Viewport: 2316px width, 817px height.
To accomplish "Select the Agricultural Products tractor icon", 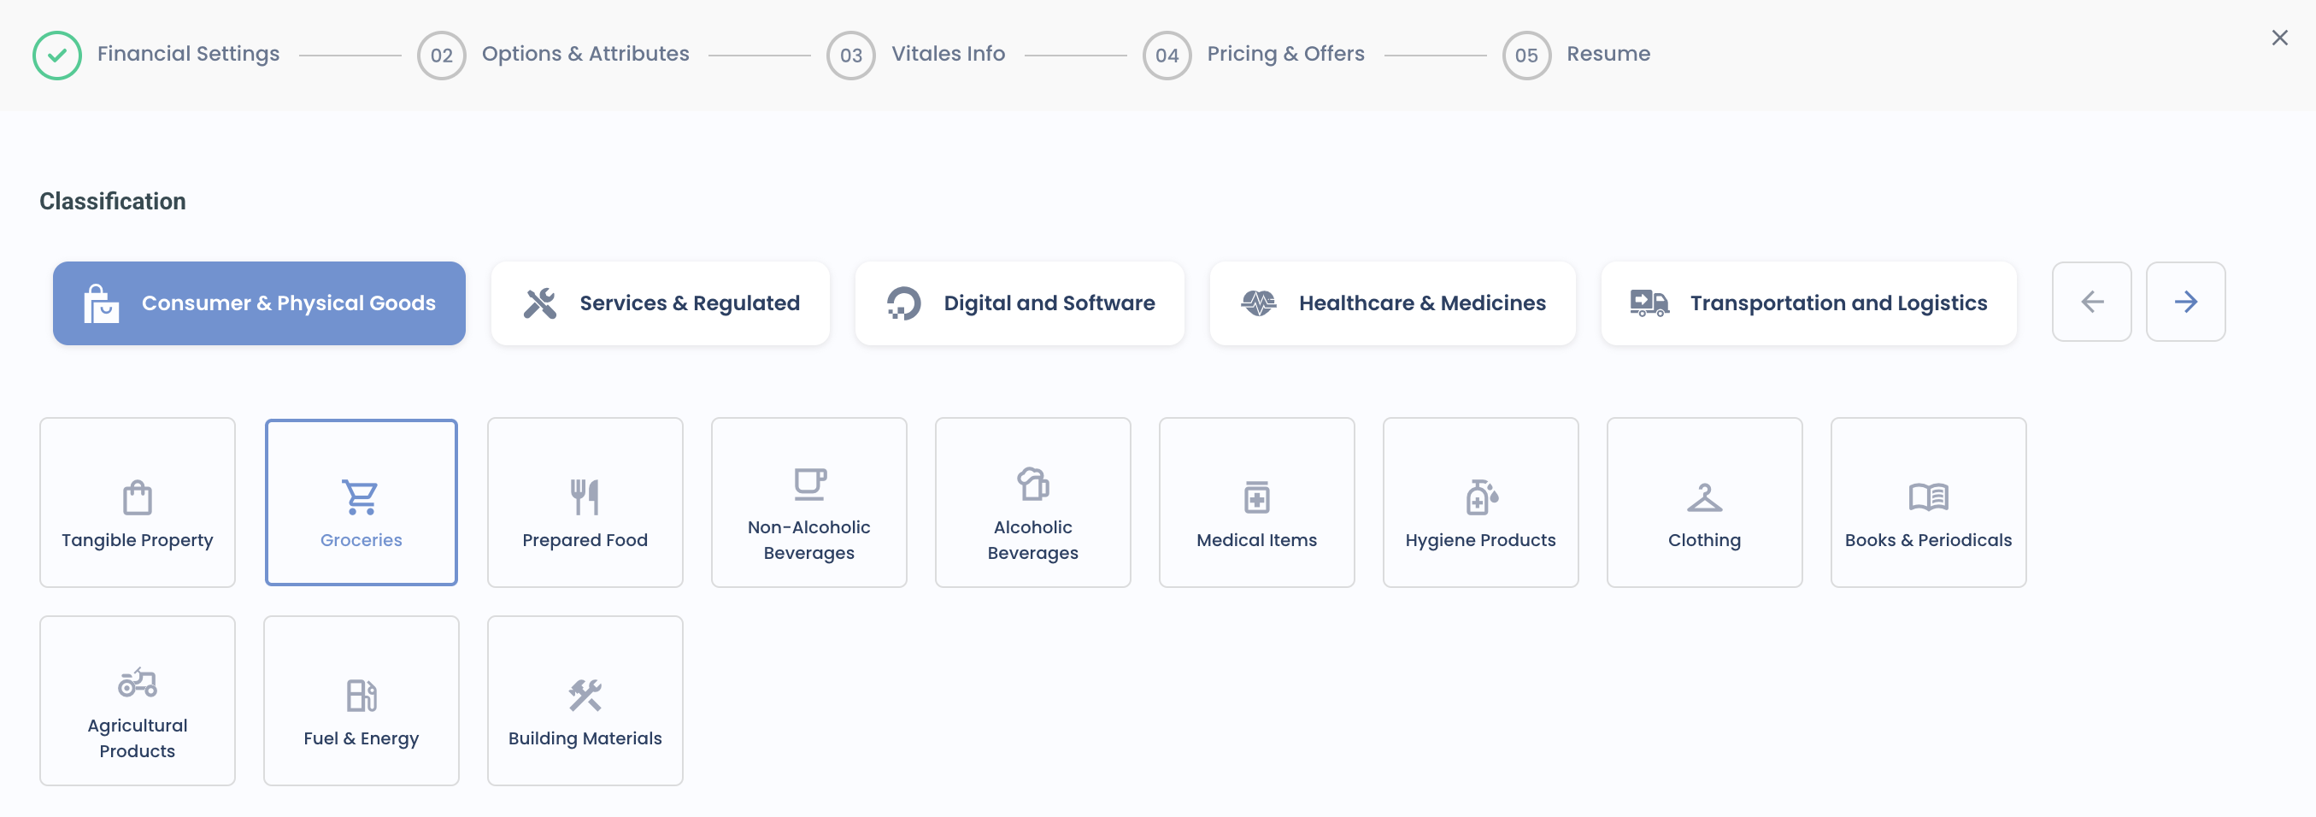I will (138, 683).
